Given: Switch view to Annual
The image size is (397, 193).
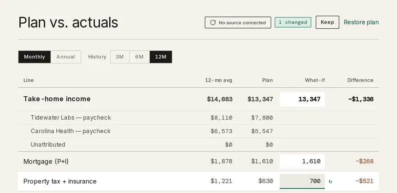Looking at the screenshot, I should (x=65, y=57).
